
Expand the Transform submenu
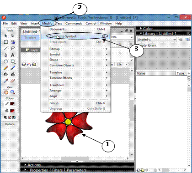pyautogui.click(x=75, y=85)
